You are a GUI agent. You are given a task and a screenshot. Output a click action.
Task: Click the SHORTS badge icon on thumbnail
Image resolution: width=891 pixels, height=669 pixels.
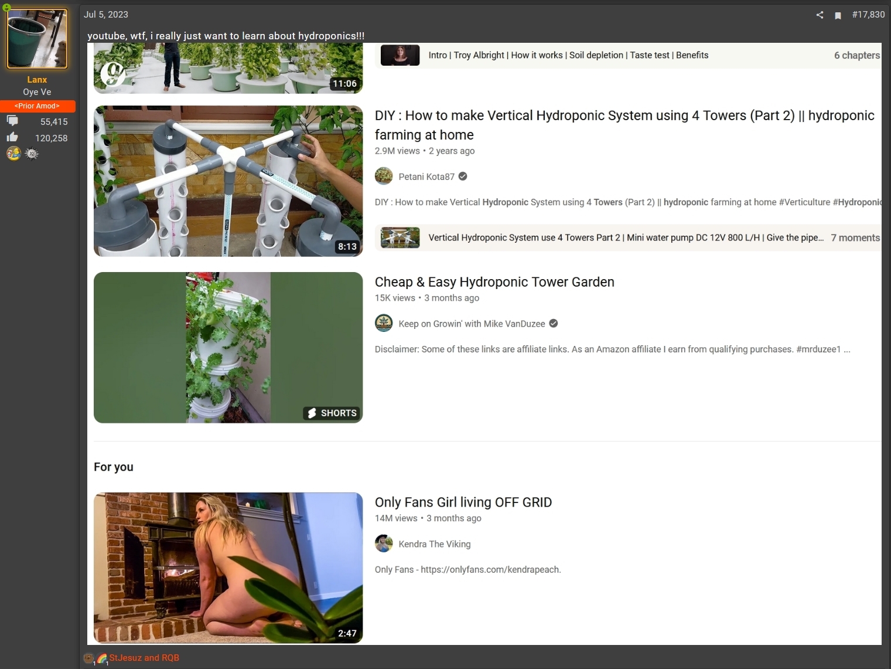(332, 413)
